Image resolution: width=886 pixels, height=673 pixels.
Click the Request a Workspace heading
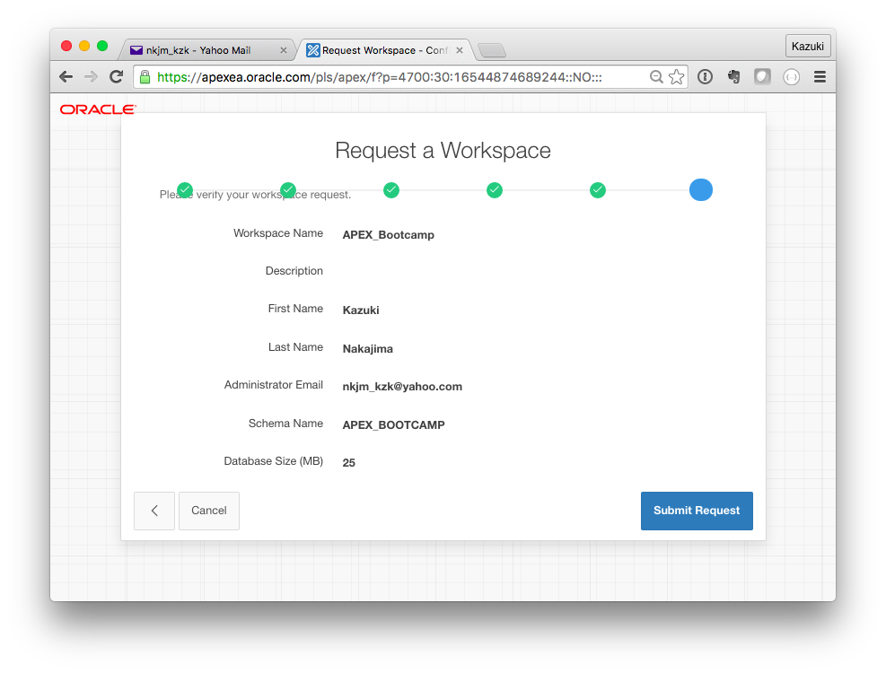(x=443, y=151)
